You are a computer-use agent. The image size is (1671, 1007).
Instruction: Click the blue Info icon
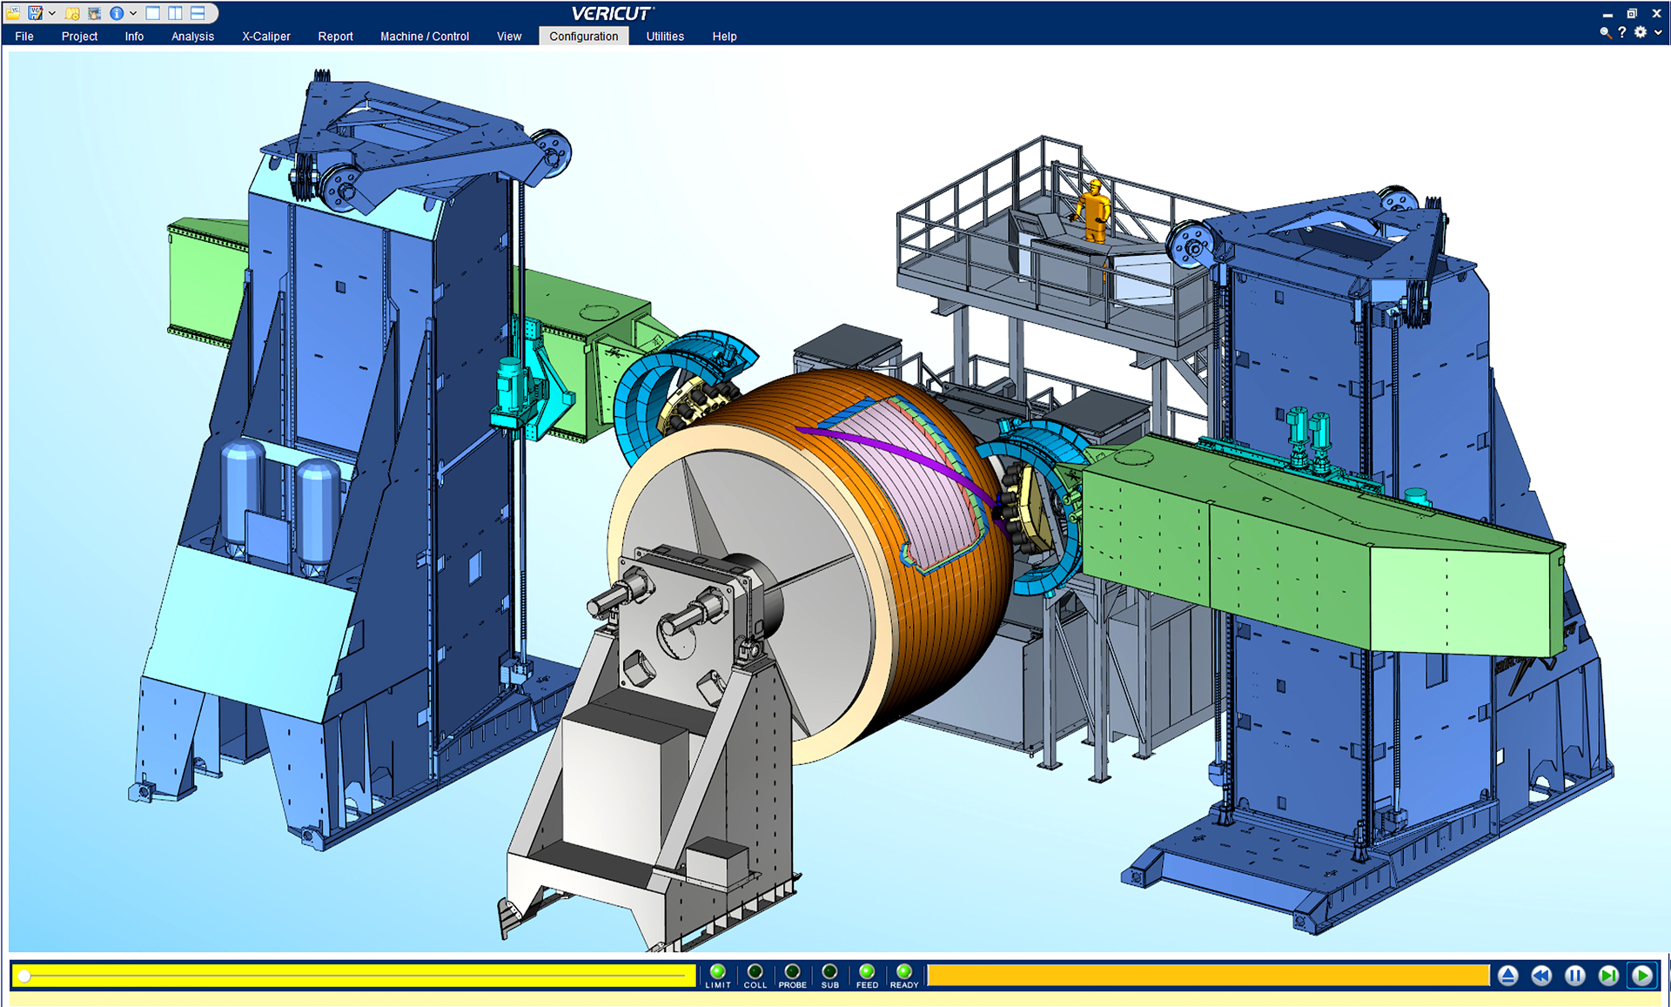[117, 13]
